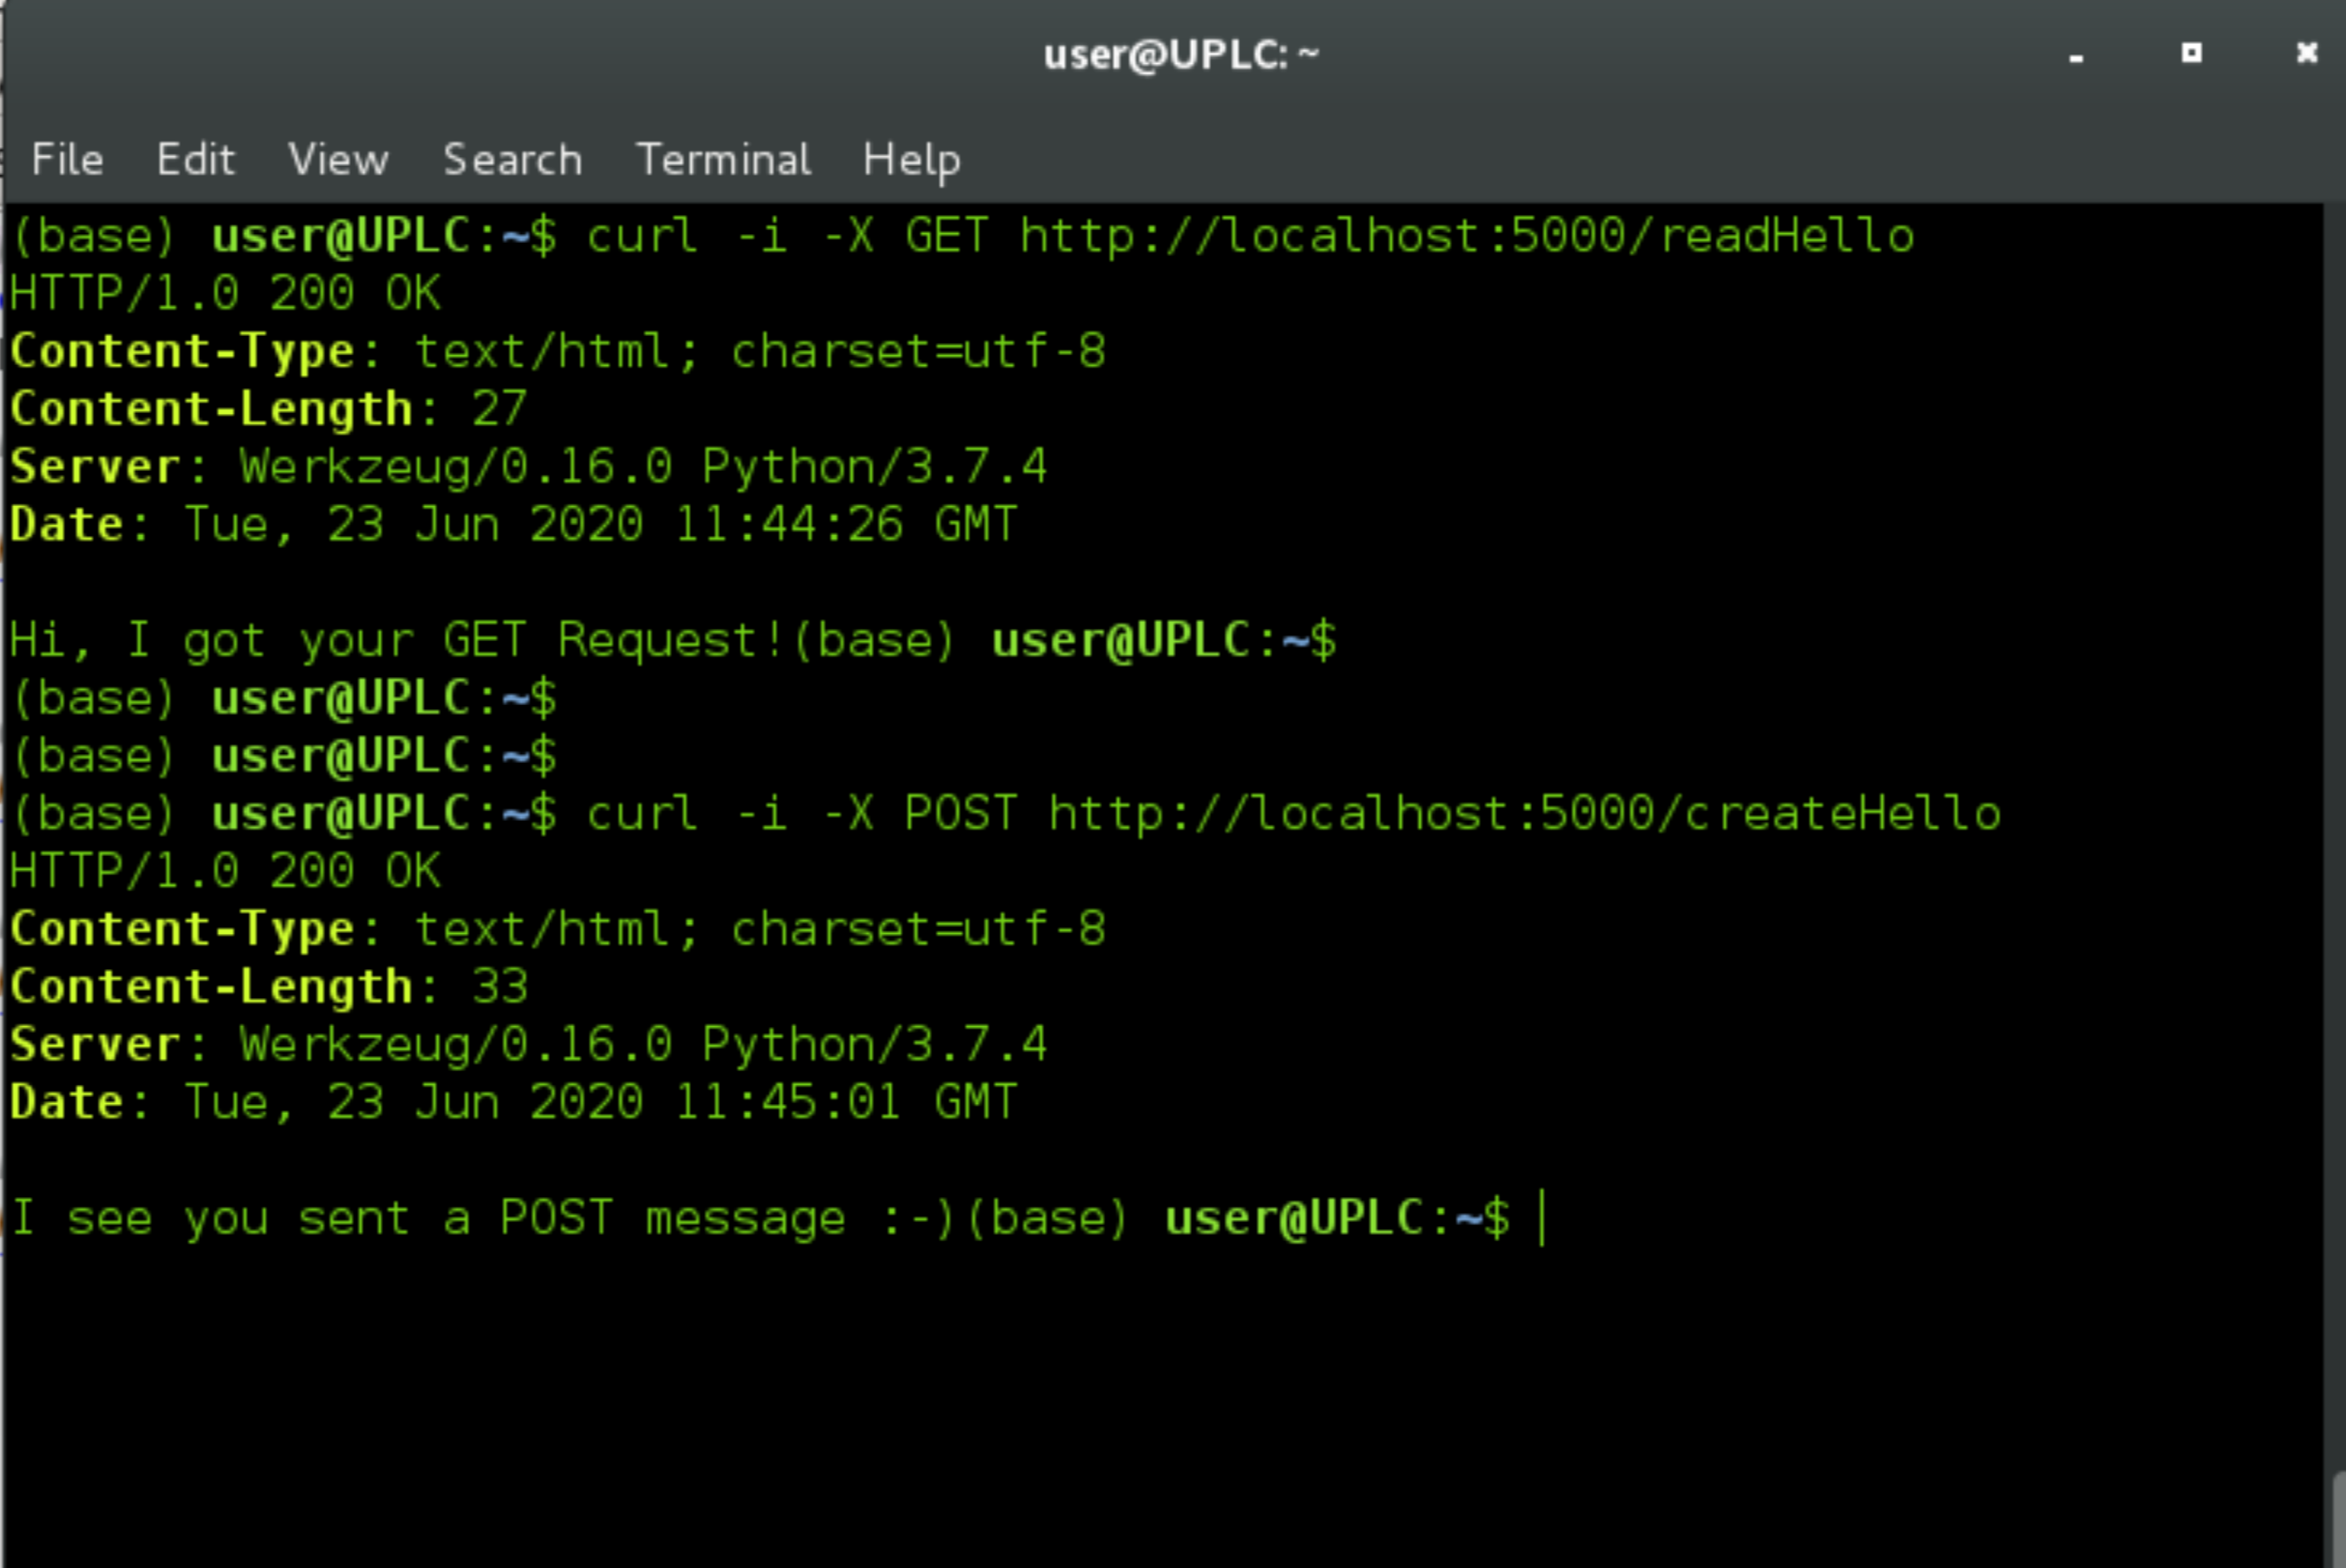
Task: Open the View menu
Action: point(338,159)
